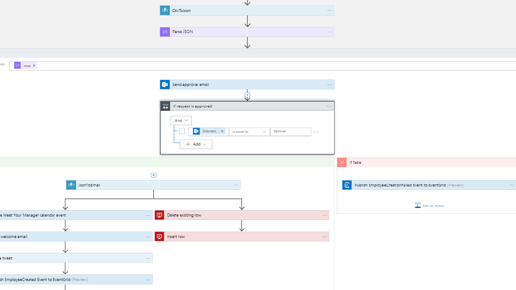Click the Parse JSON action icon
Image resolution: width=516 pixels, height=290 pixels.
165,32
